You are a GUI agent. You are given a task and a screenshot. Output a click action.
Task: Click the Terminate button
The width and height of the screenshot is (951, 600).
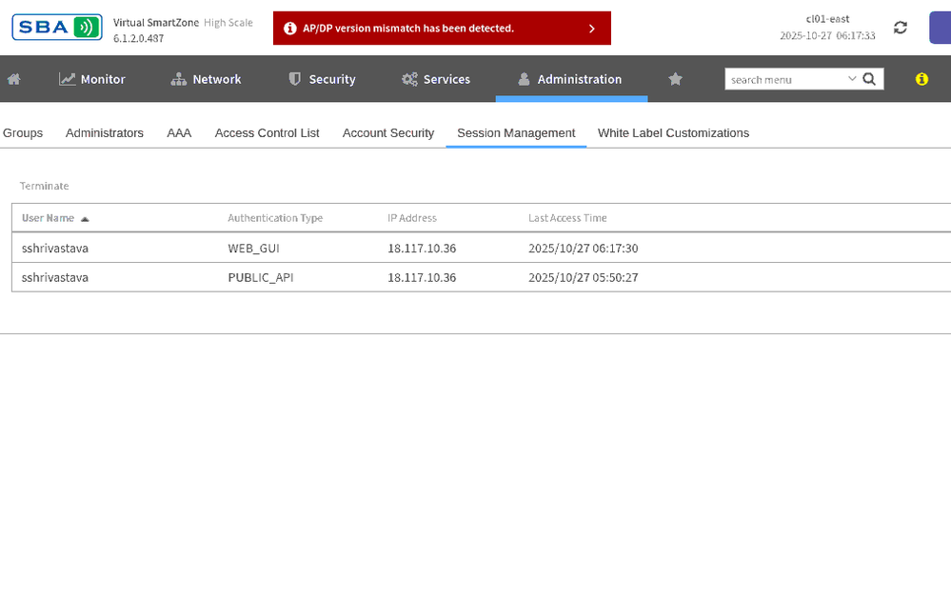45,186
